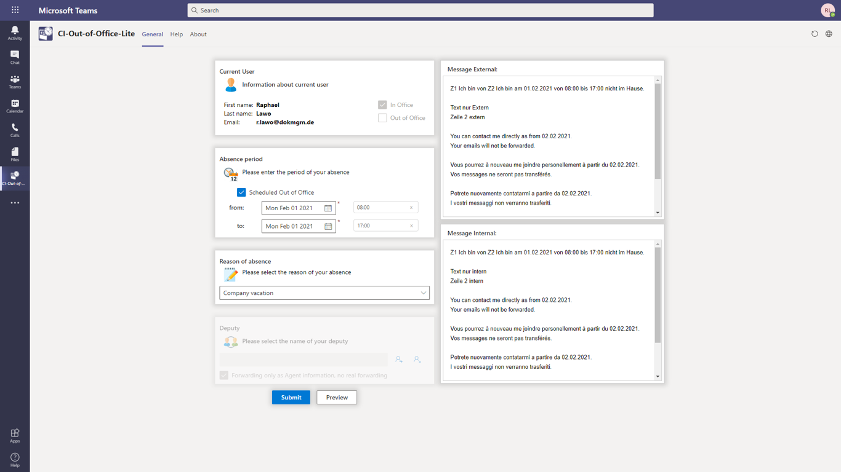Image resolution: width=841 pixels, height=472 pixels.
Task: Click the Message Internal scrollbar thumb
Action: click(658, 296)
